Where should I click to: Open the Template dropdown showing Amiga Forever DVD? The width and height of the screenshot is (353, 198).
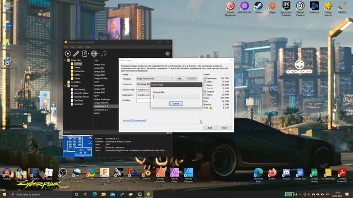pos(155,79)
